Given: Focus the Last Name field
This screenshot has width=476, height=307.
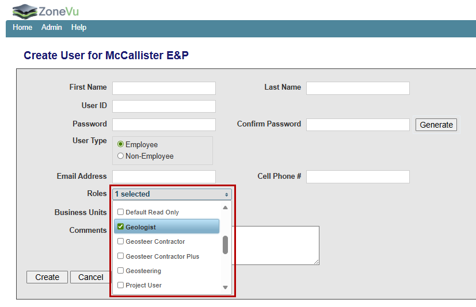Looking at the screenshot, I should coord(358,88).
